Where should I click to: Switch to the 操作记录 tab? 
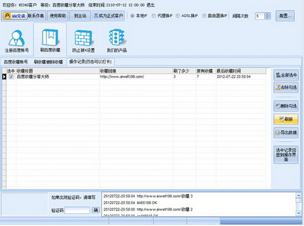pyautogui.click(x=91, y=62)
